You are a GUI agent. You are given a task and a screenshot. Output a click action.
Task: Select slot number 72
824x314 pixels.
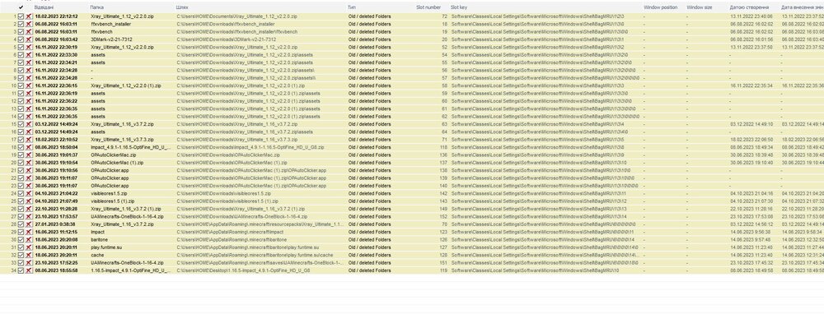coord(445,16)
